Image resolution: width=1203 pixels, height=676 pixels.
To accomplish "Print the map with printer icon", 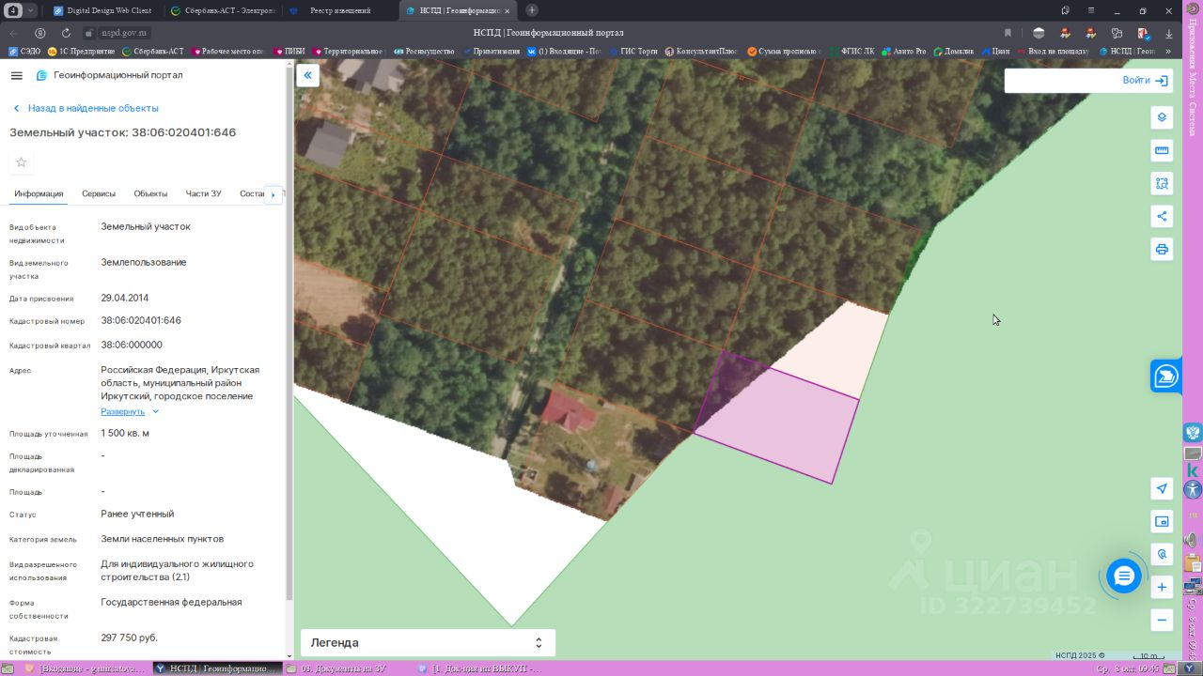I will tap(1162, 249).
